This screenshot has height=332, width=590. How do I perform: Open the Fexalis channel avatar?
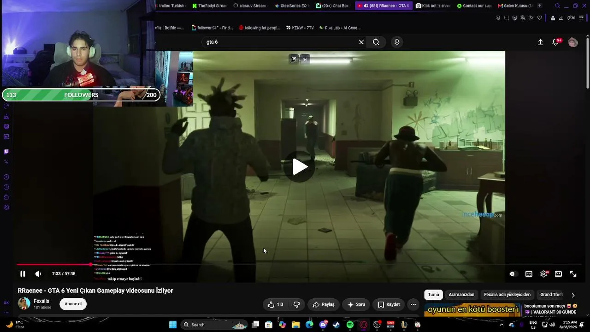tap(24, 303)
